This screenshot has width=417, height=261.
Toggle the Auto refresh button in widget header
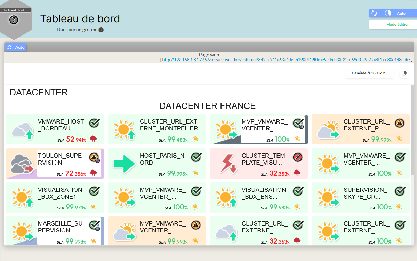click(16, 47)
